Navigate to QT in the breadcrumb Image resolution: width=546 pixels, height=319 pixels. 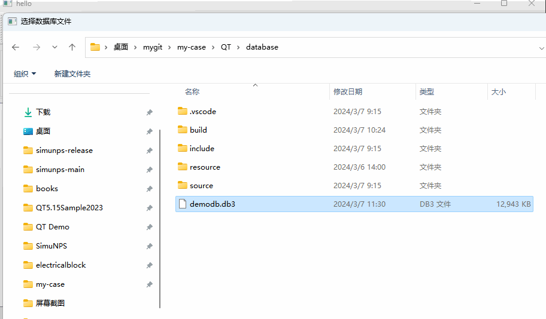tap(226, 47)
